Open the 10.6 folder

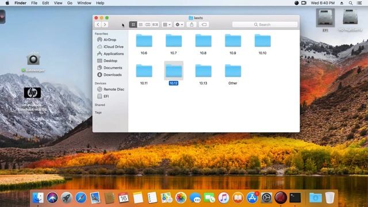tap(144, 41)
